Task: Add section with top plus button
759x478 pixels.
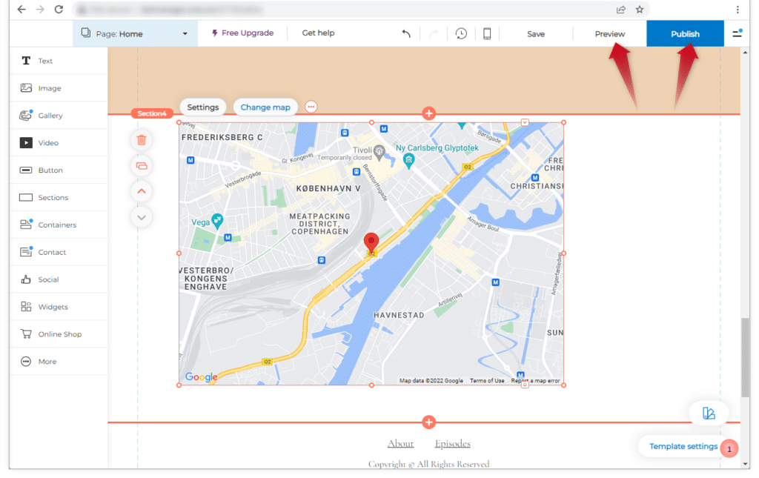Action: click(x=428, y=113)
